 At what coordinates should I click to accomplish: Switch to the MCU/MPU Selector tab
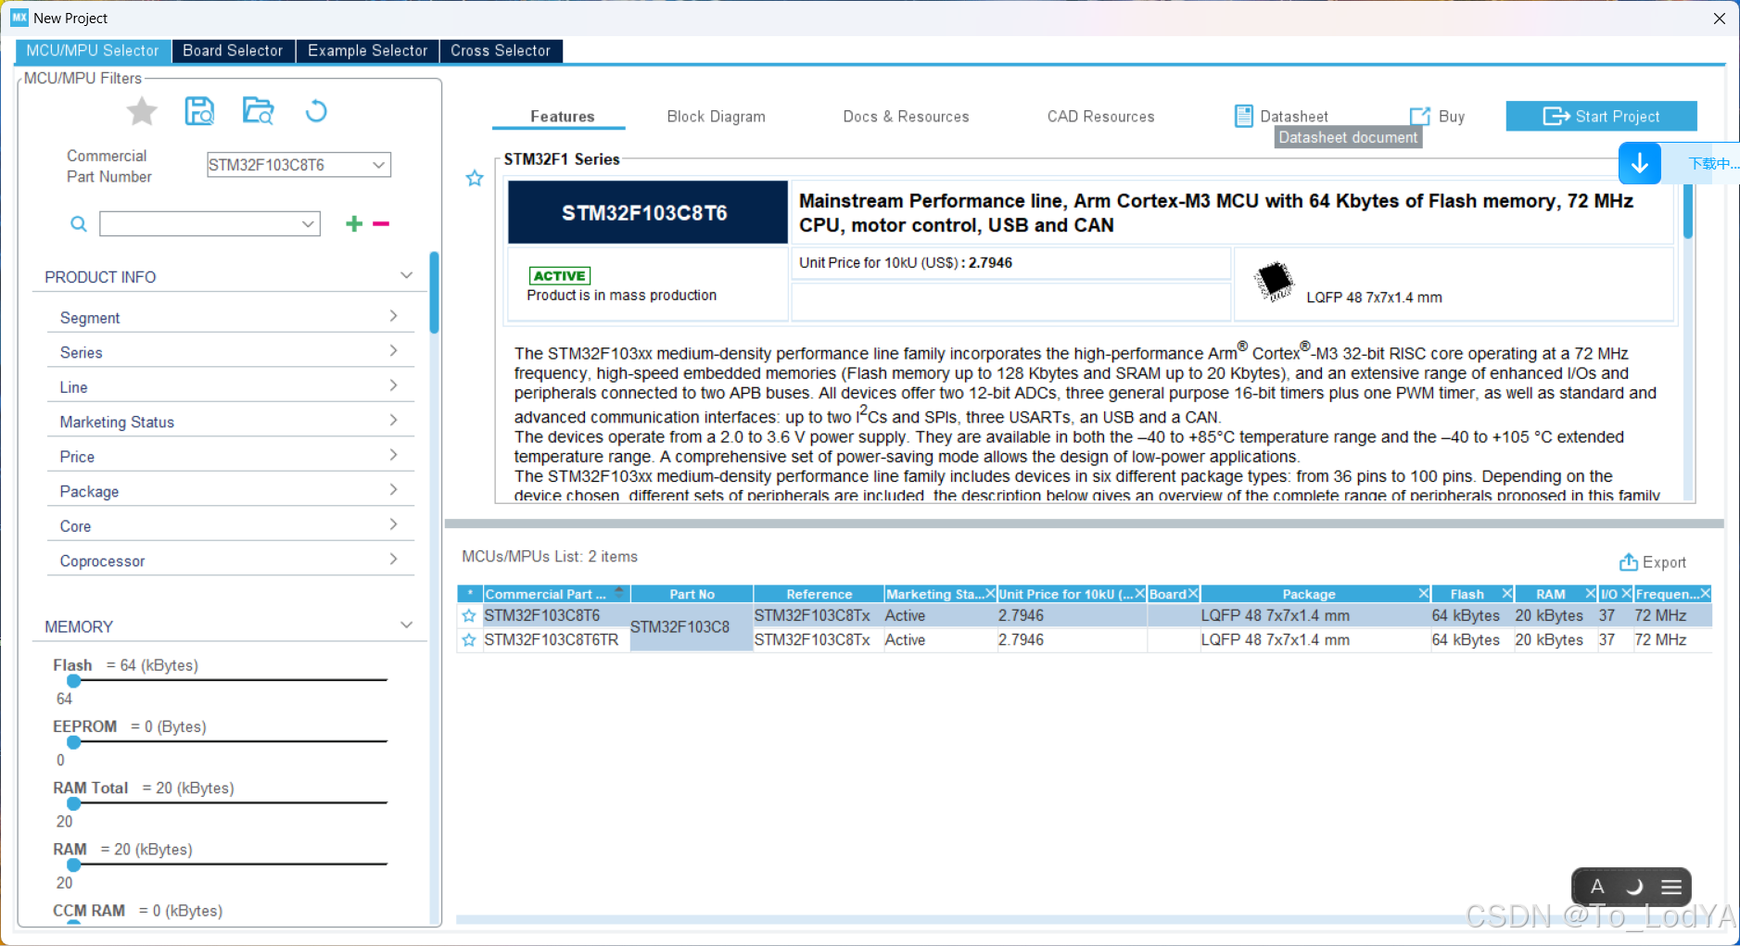click(93, 51)
